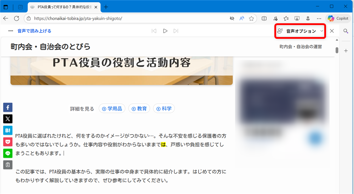The height and width of the screenshot is (194, 354).
Task: Click the highlighted は character
Action: [163, 145]
